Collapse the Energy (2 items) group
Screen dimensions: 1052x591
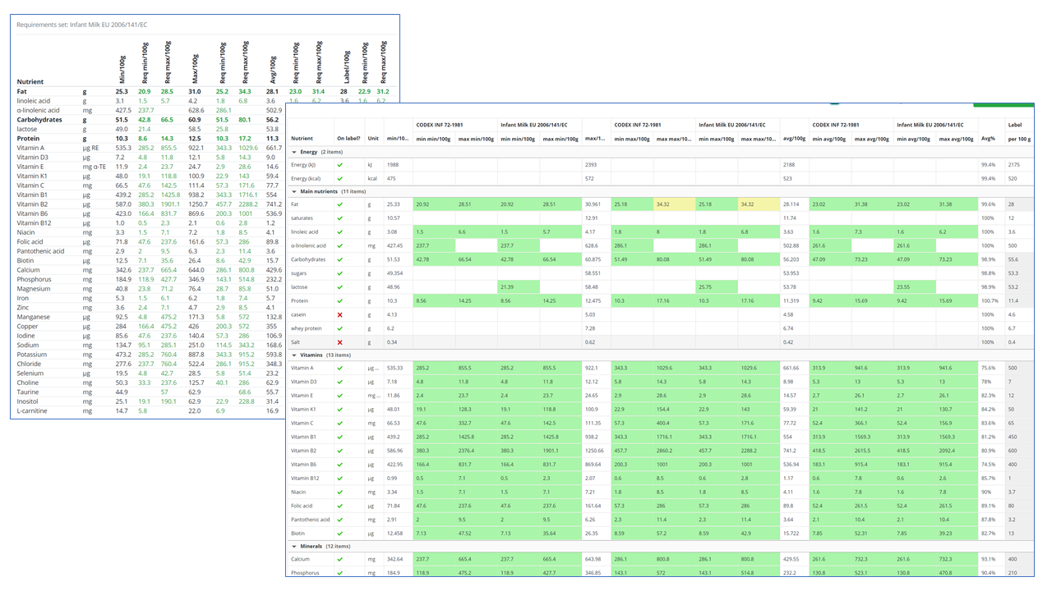click(x=294, y=152)
